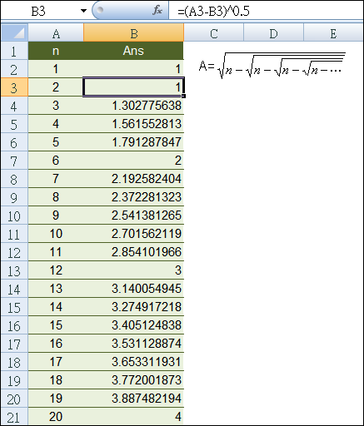Click the Name Box showing B3
364x426 pixels.
(39, 11)
